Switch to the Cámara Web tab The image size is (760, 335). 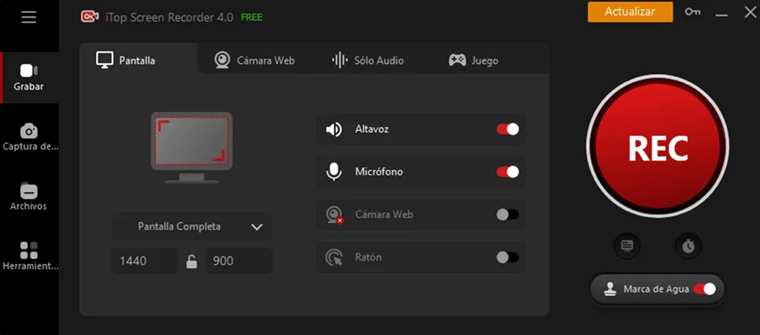(254, 61)
